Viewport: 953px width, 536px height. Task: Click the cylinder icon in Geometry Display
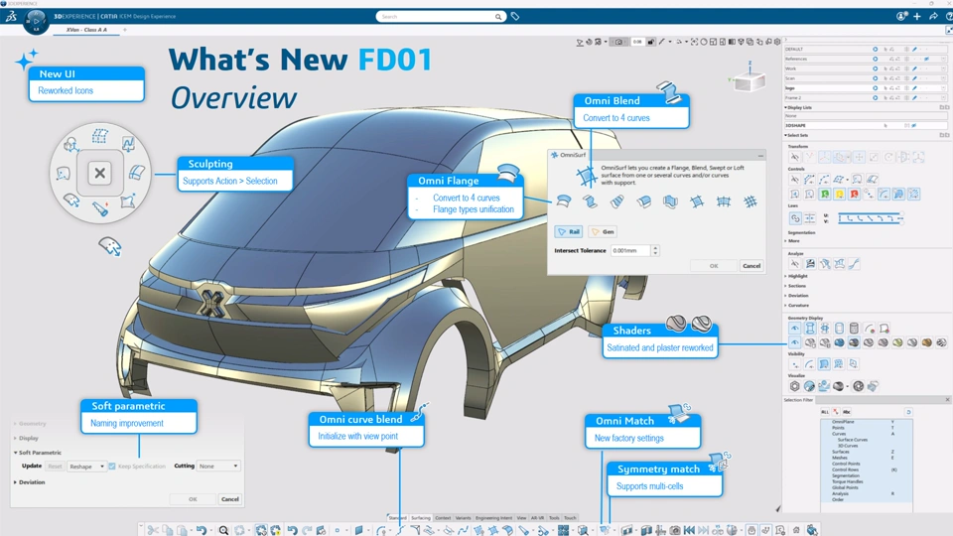(x=854, y=329)
